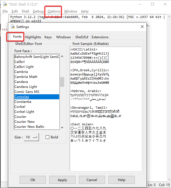
Task: Select Calibri Light font face
Action: 37,67
